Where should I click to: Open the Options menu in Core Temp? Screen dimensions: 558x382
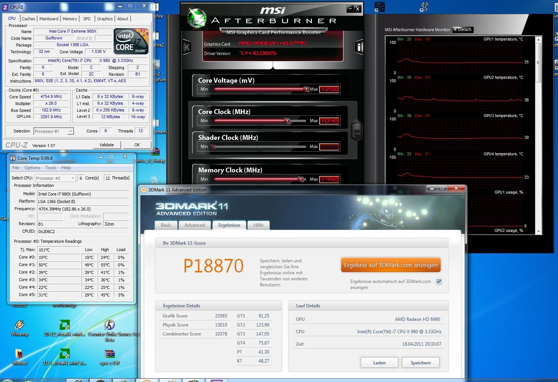pos(32,168)
